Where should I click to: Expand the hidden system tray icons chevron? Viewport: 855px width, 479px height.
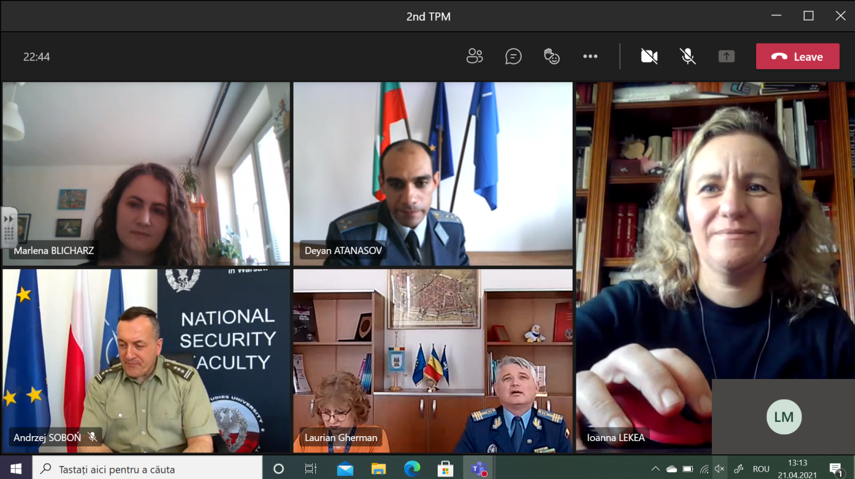click(x=655, y=469)
